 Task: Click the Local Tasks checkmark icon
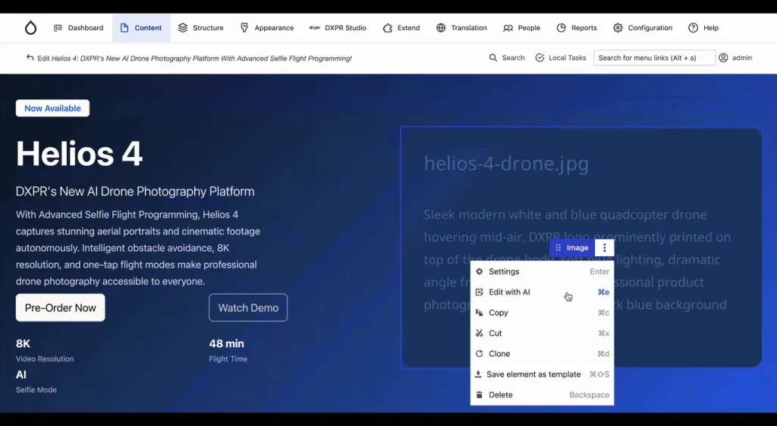pos(539,58)
